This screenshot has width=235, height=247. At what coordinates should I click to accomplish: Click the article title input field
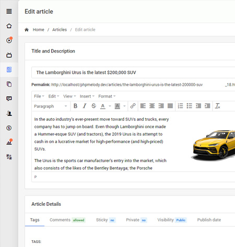tap(133, 72)
